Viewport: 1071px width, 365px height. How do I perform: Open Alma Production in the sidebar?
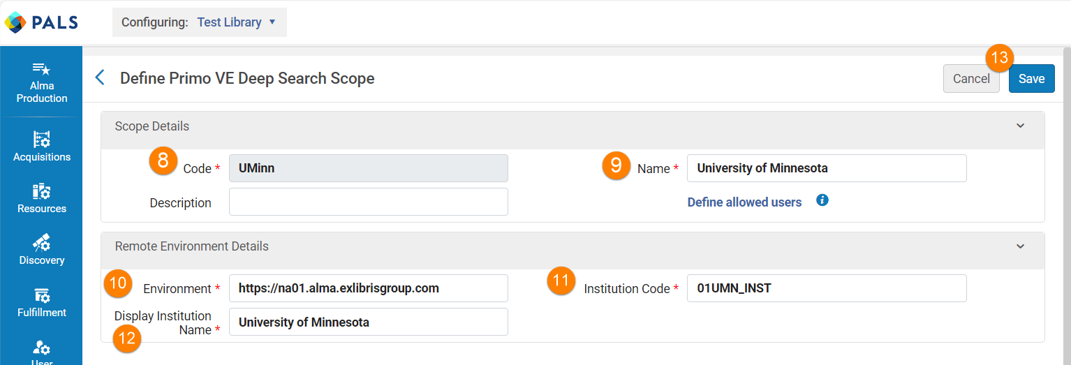coord(42,82)
